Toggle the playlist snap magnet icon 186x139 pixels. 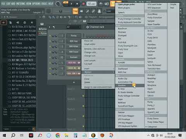[x=44, y=17]
